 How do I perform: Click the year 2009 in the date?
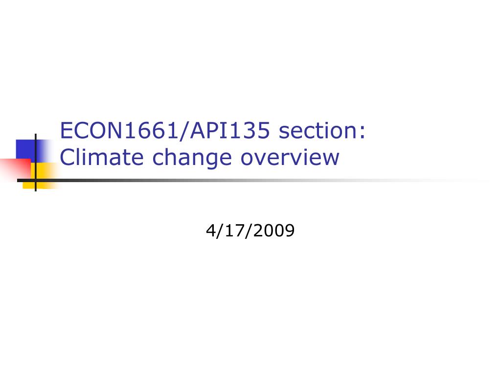coord(274,231)
